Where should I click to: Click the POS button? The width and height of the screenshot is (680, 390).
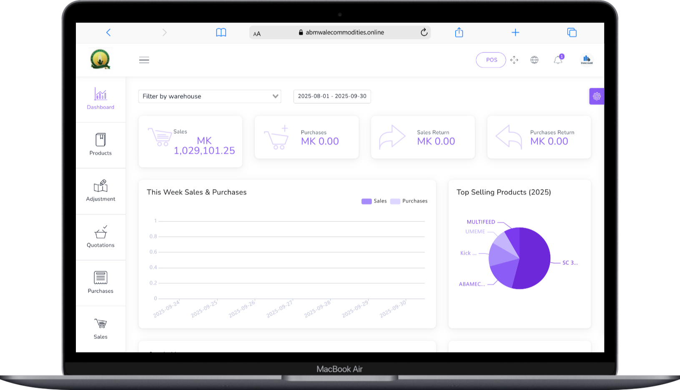tap(491, 60)
